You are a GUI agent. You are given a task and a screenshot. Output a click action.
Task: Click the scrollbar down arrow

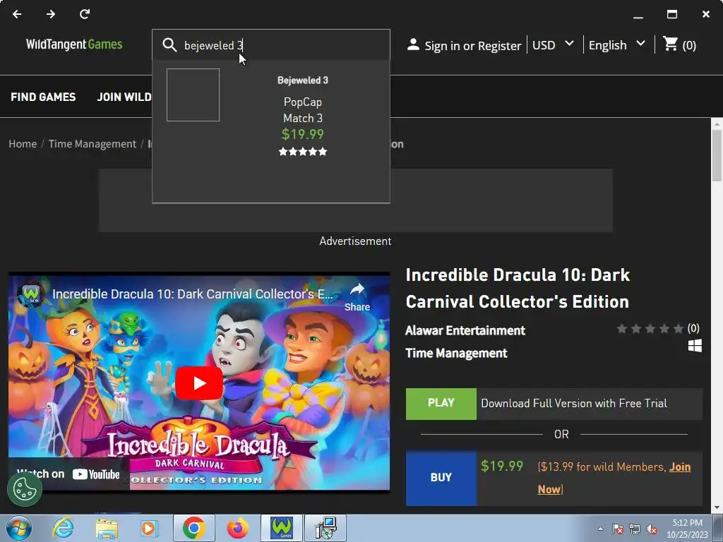click(717, 508)
